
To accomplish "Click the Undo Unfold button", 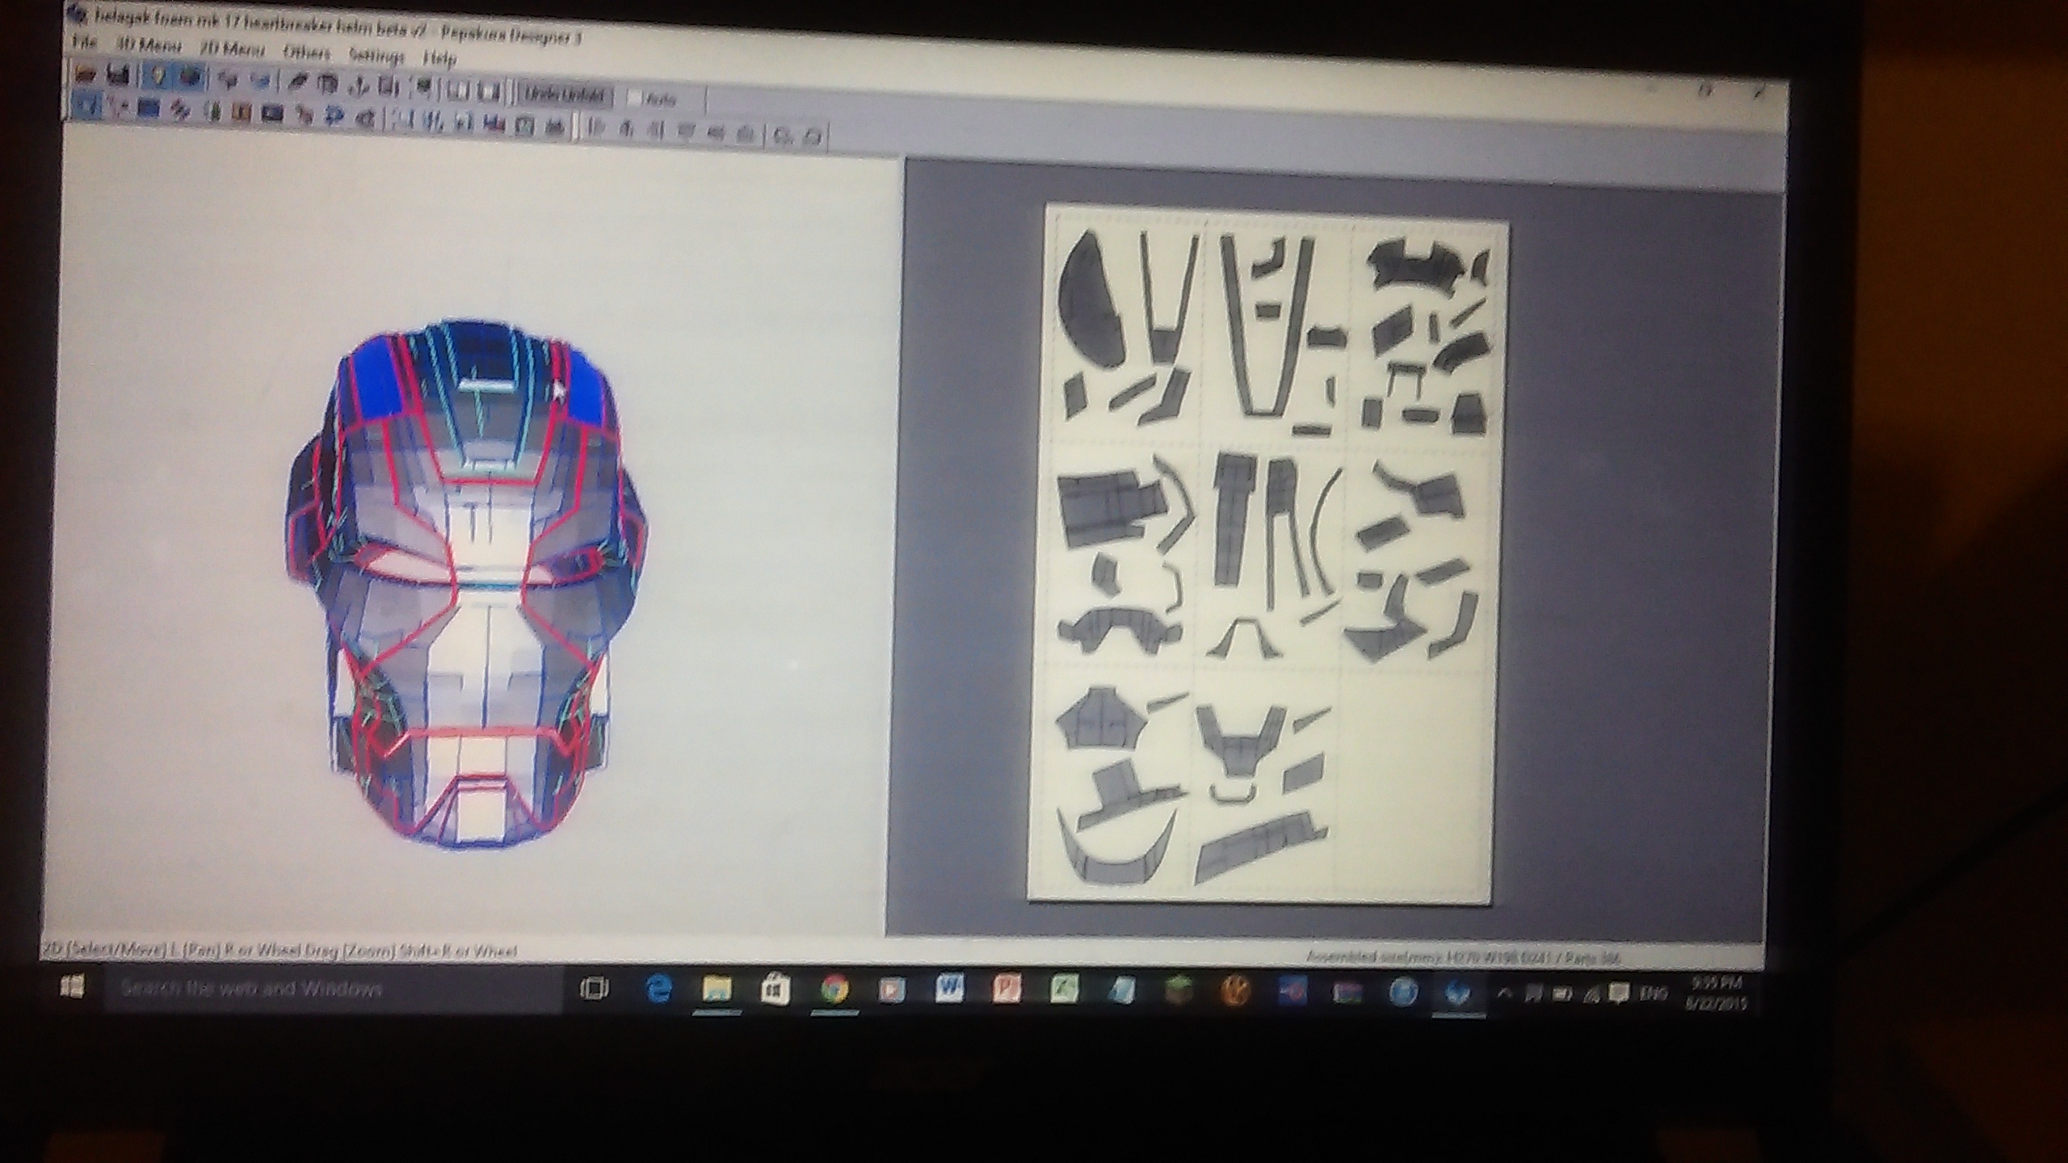I will tap(565, 96).
